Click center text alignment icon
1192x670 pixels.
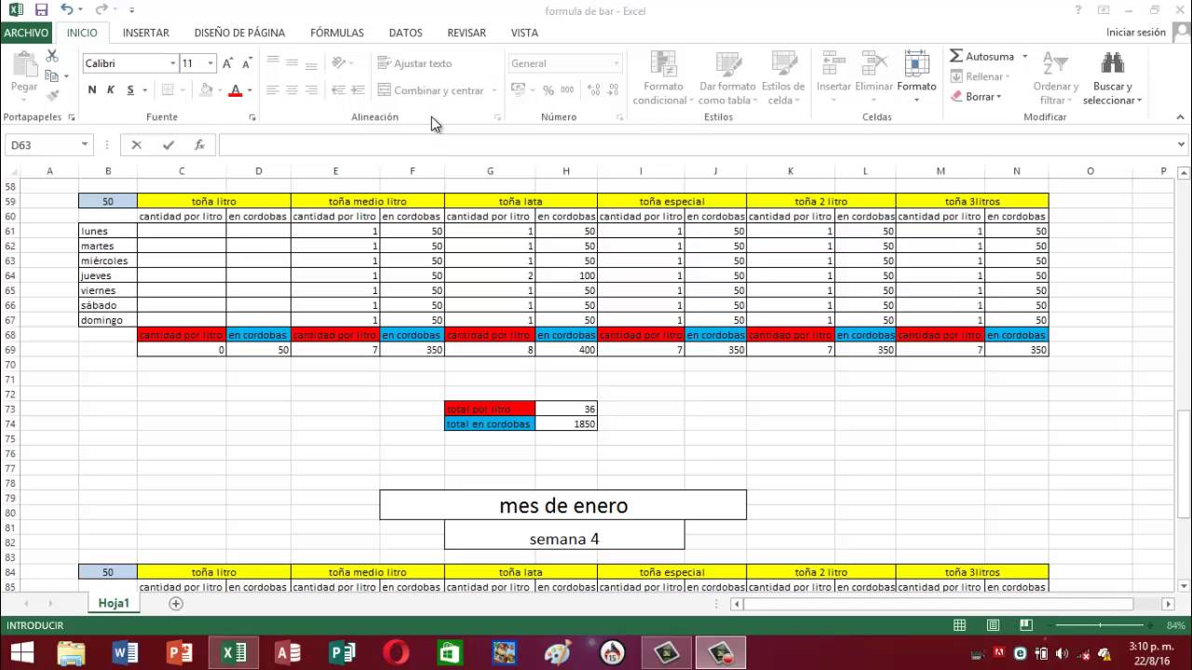click(291, 90)
